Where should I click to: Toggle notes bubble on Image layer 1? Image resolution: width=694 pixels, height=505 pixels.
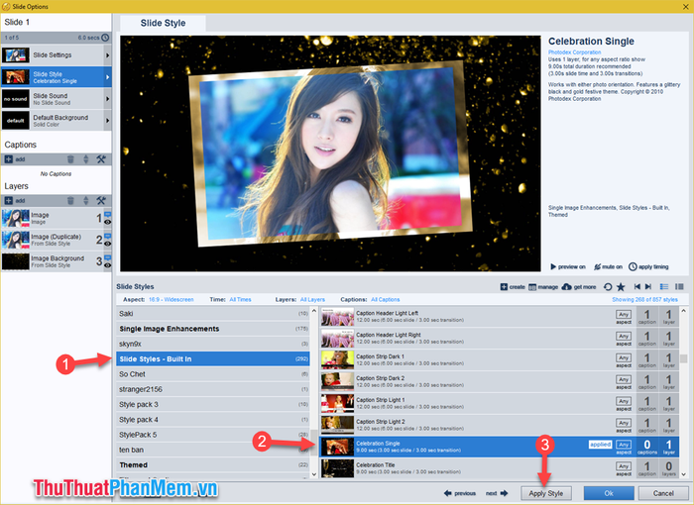coord(107,215)
